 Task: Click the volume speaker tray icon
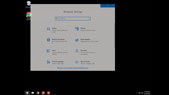pos(142,93)
